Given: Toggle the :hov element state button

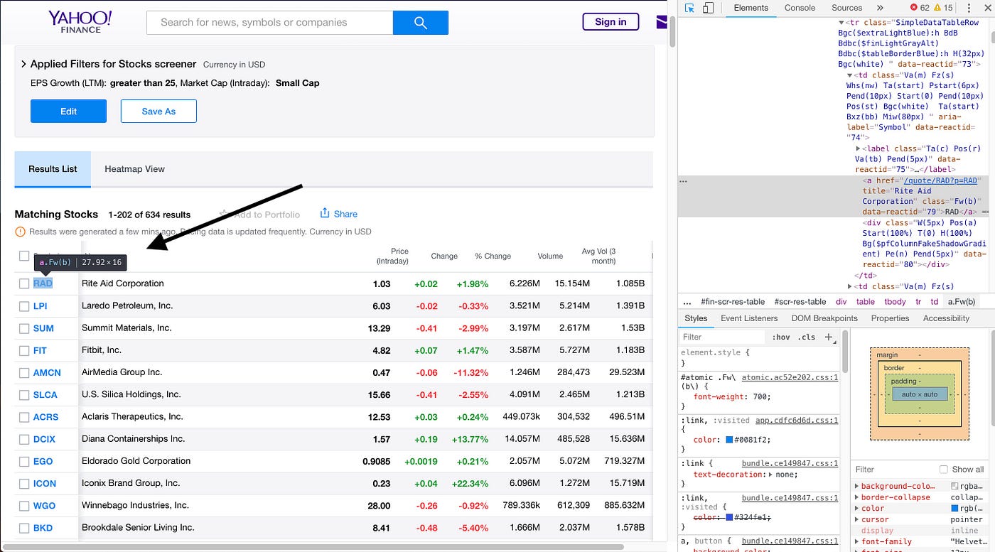Looking at the screenshot, I should click(x=780, y=337).
